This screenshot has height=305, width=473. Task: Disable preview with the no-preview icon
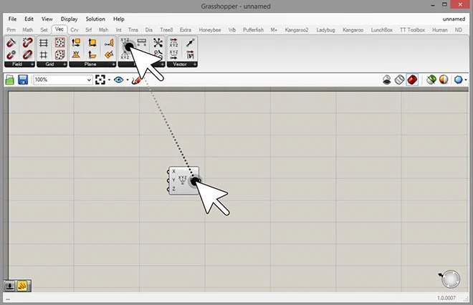387,80
